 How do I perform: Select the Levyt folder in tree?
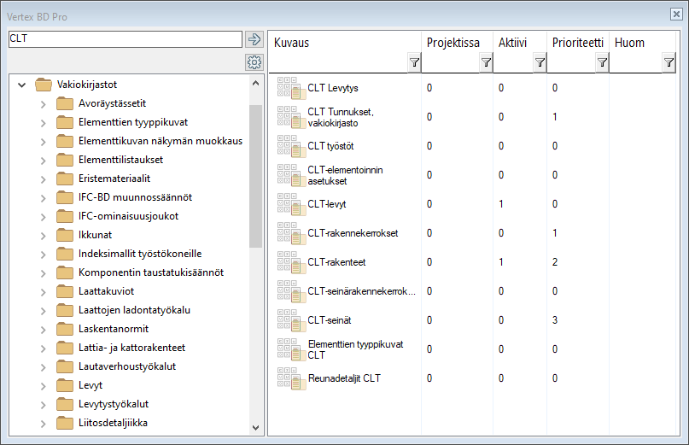[91, 385]
